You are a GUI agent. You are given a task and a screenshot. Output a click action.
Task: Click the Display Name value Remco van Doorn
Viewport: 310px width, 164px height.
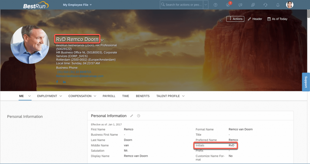tap(136, 156)
